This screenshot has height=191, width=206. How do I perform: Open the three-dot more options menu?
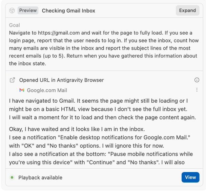[197, 90]
